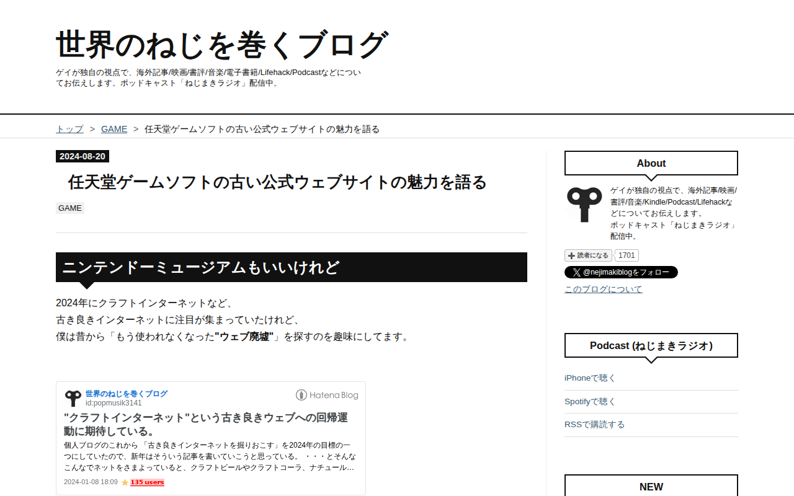Click the blog description text under the header title
This screenshot has height=496, width=794.
point(208,77)
